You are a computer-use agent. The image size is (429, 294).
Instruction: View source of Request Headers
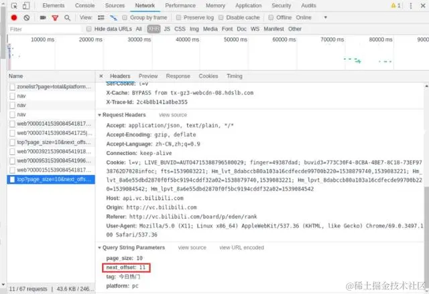point(173,115)
